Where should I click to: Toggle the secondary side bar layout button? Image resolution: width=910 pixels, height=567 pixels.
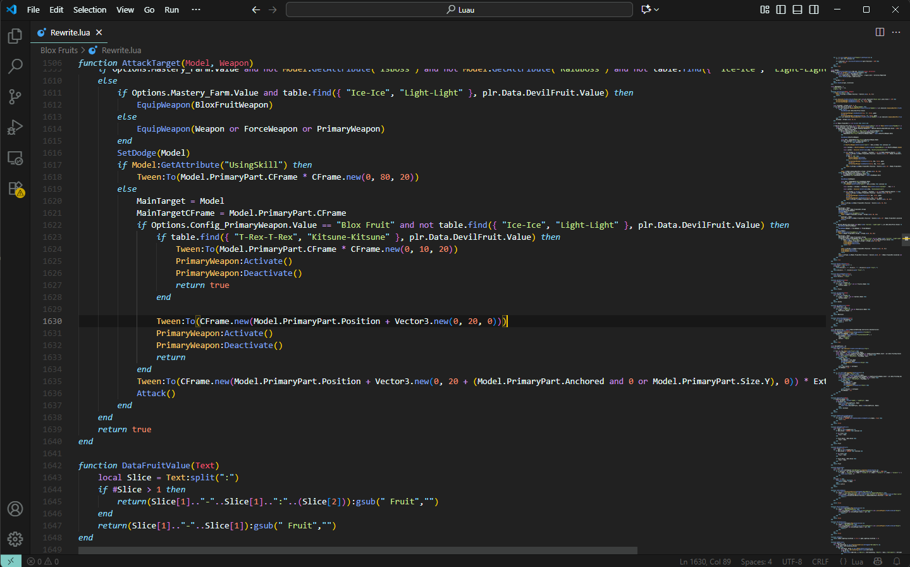pos(814,9)
